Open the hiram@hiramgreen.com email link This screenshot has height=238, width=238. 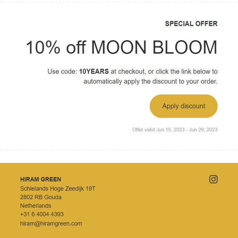[x=51, y=224]
